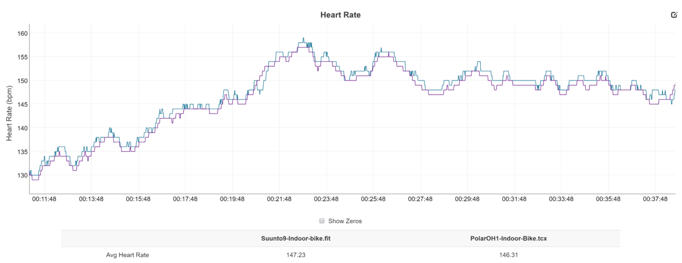Screen dimensions: 682x263
Task: Click the 00:11:48 time axis tick
Action: coord(44,199)
